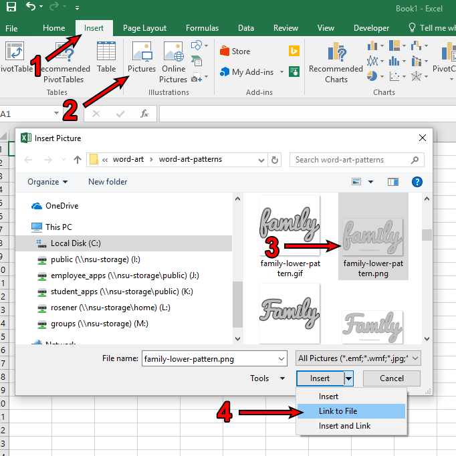This screenshot has width=456, height=456.
Task: Open the Tools dropdown menu
Action: click(267, 378)
